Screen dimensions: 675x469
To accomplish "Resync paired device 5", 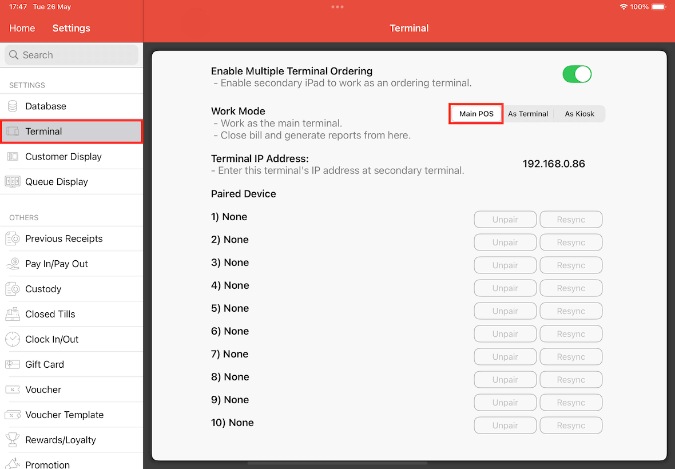I will click(571, 311).
